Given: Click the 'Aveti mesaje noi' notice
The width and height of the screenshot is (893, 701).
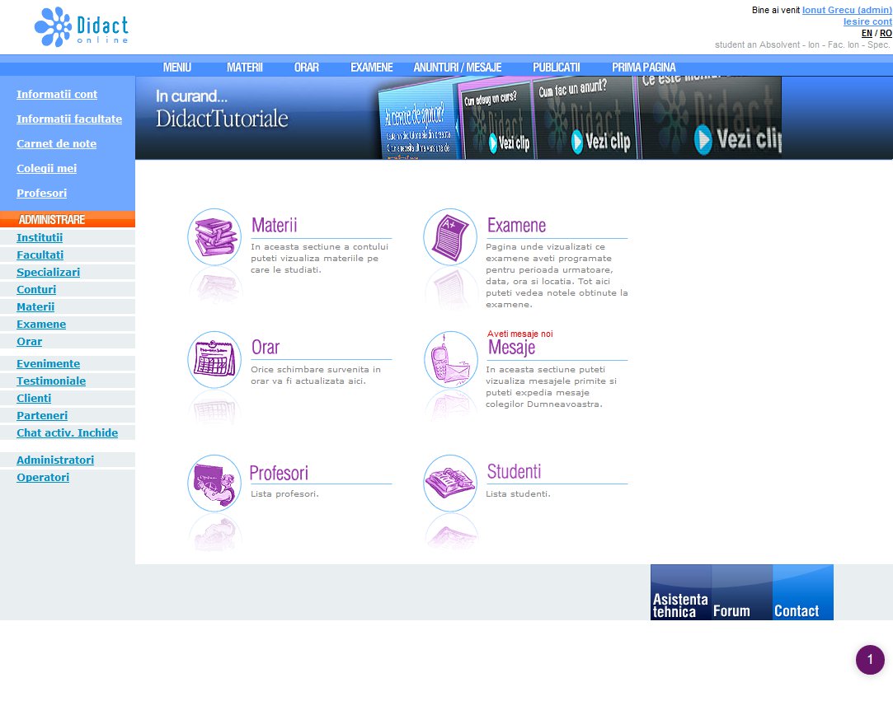Looking at the screenshot, I should pyautogui.click(x=520, y=334).
